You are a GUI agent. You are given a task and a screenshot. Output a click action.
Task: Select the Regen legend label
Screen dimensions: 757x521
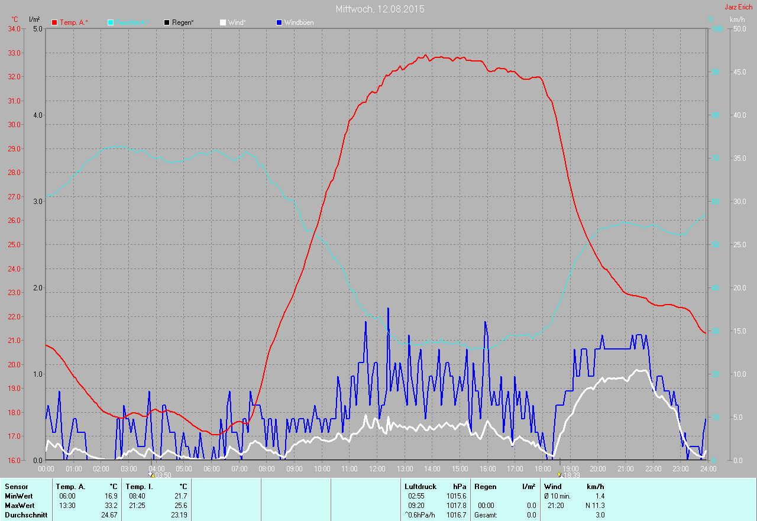pyautogui.click(x=183, y=22)
